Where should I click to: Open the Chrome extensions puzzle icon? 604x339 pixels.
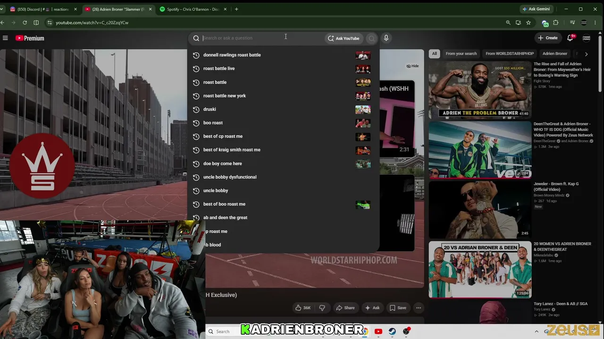click(556, 23)
